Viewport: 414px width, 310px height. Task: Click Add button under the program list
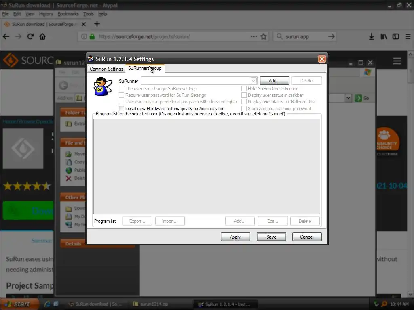click(240, 221)
